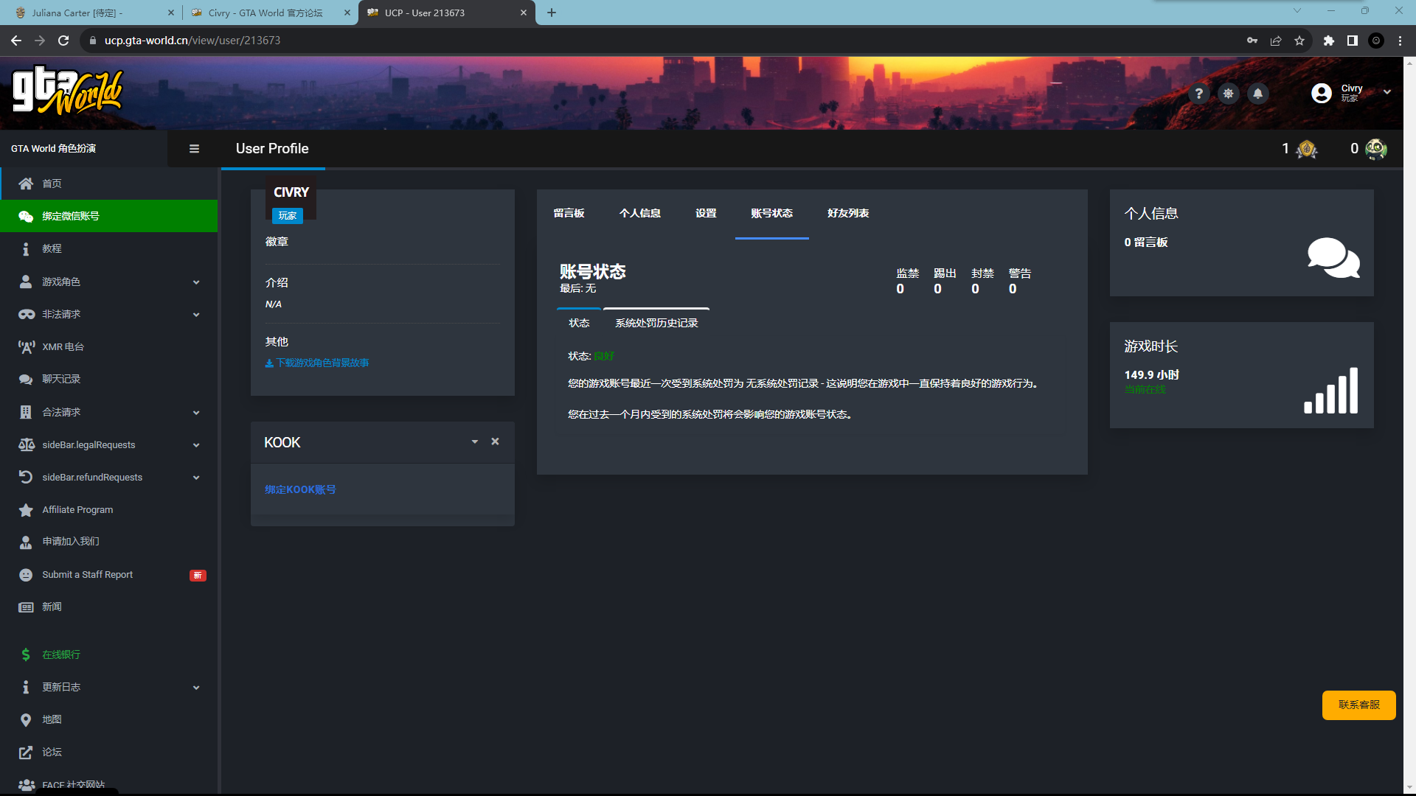This screenshot has height=796, width=1416.
Task: Expand the 更新日志 submenu arrow
Action: pyautogui.click(x=196, y=688)
